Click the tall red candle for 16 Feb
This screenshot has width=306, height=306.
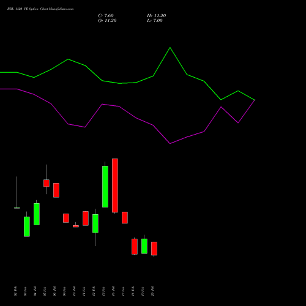[x=115, y=185]
